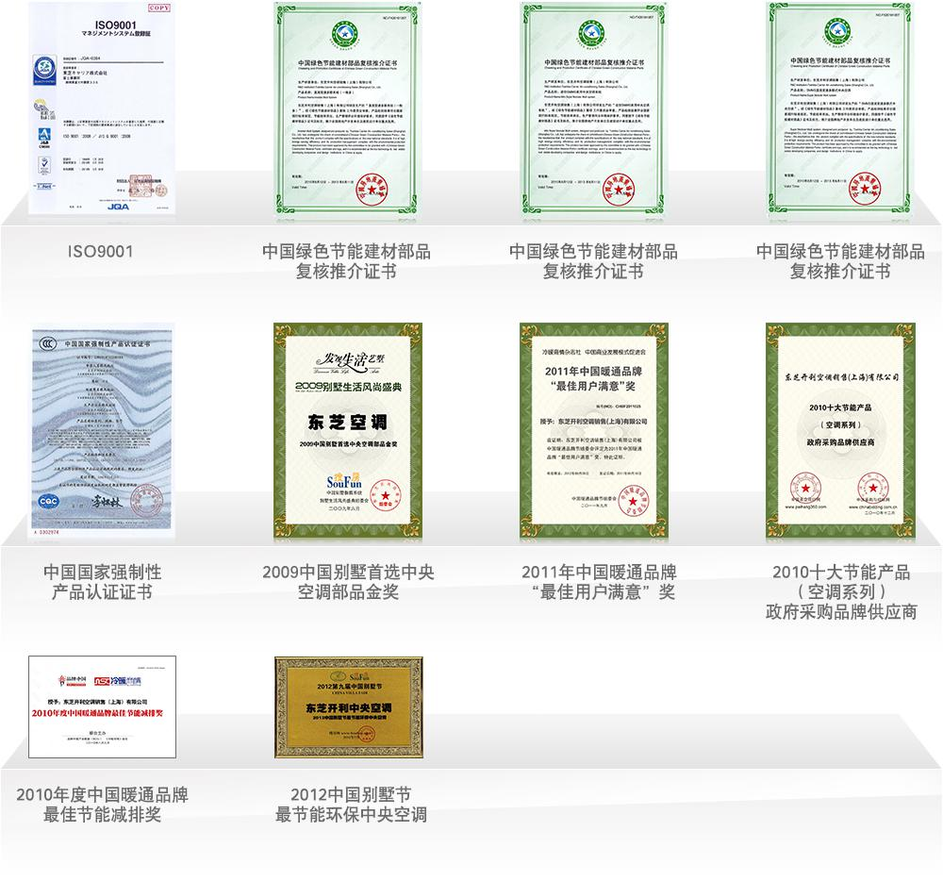View the 2010十大节能产品 certificate image

[x=841, y=430]
